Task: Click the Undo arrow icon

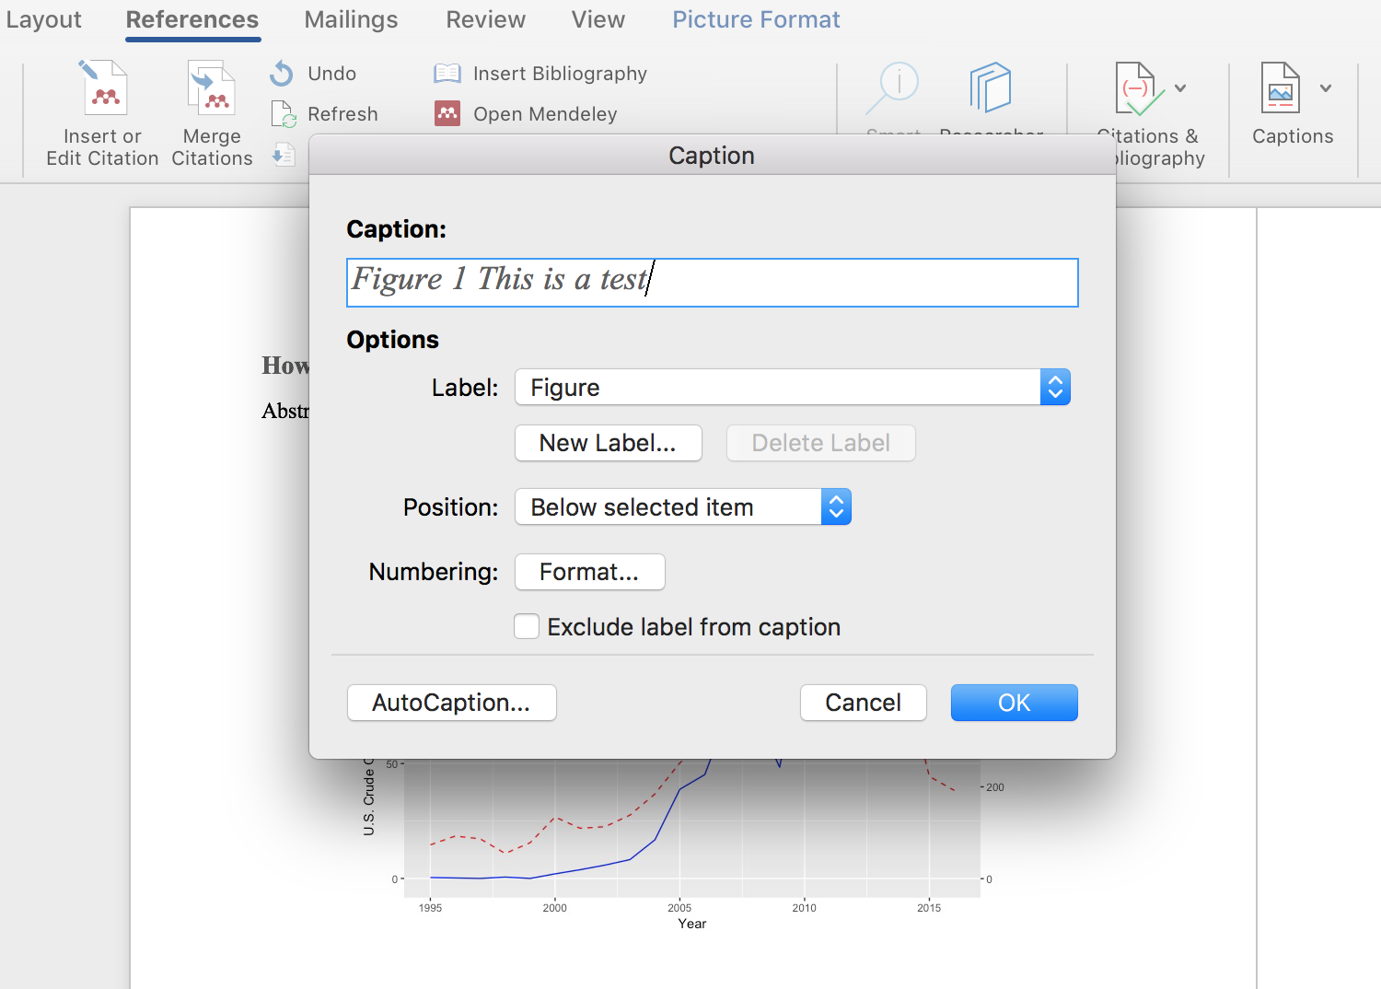Action: click(282, 74)
